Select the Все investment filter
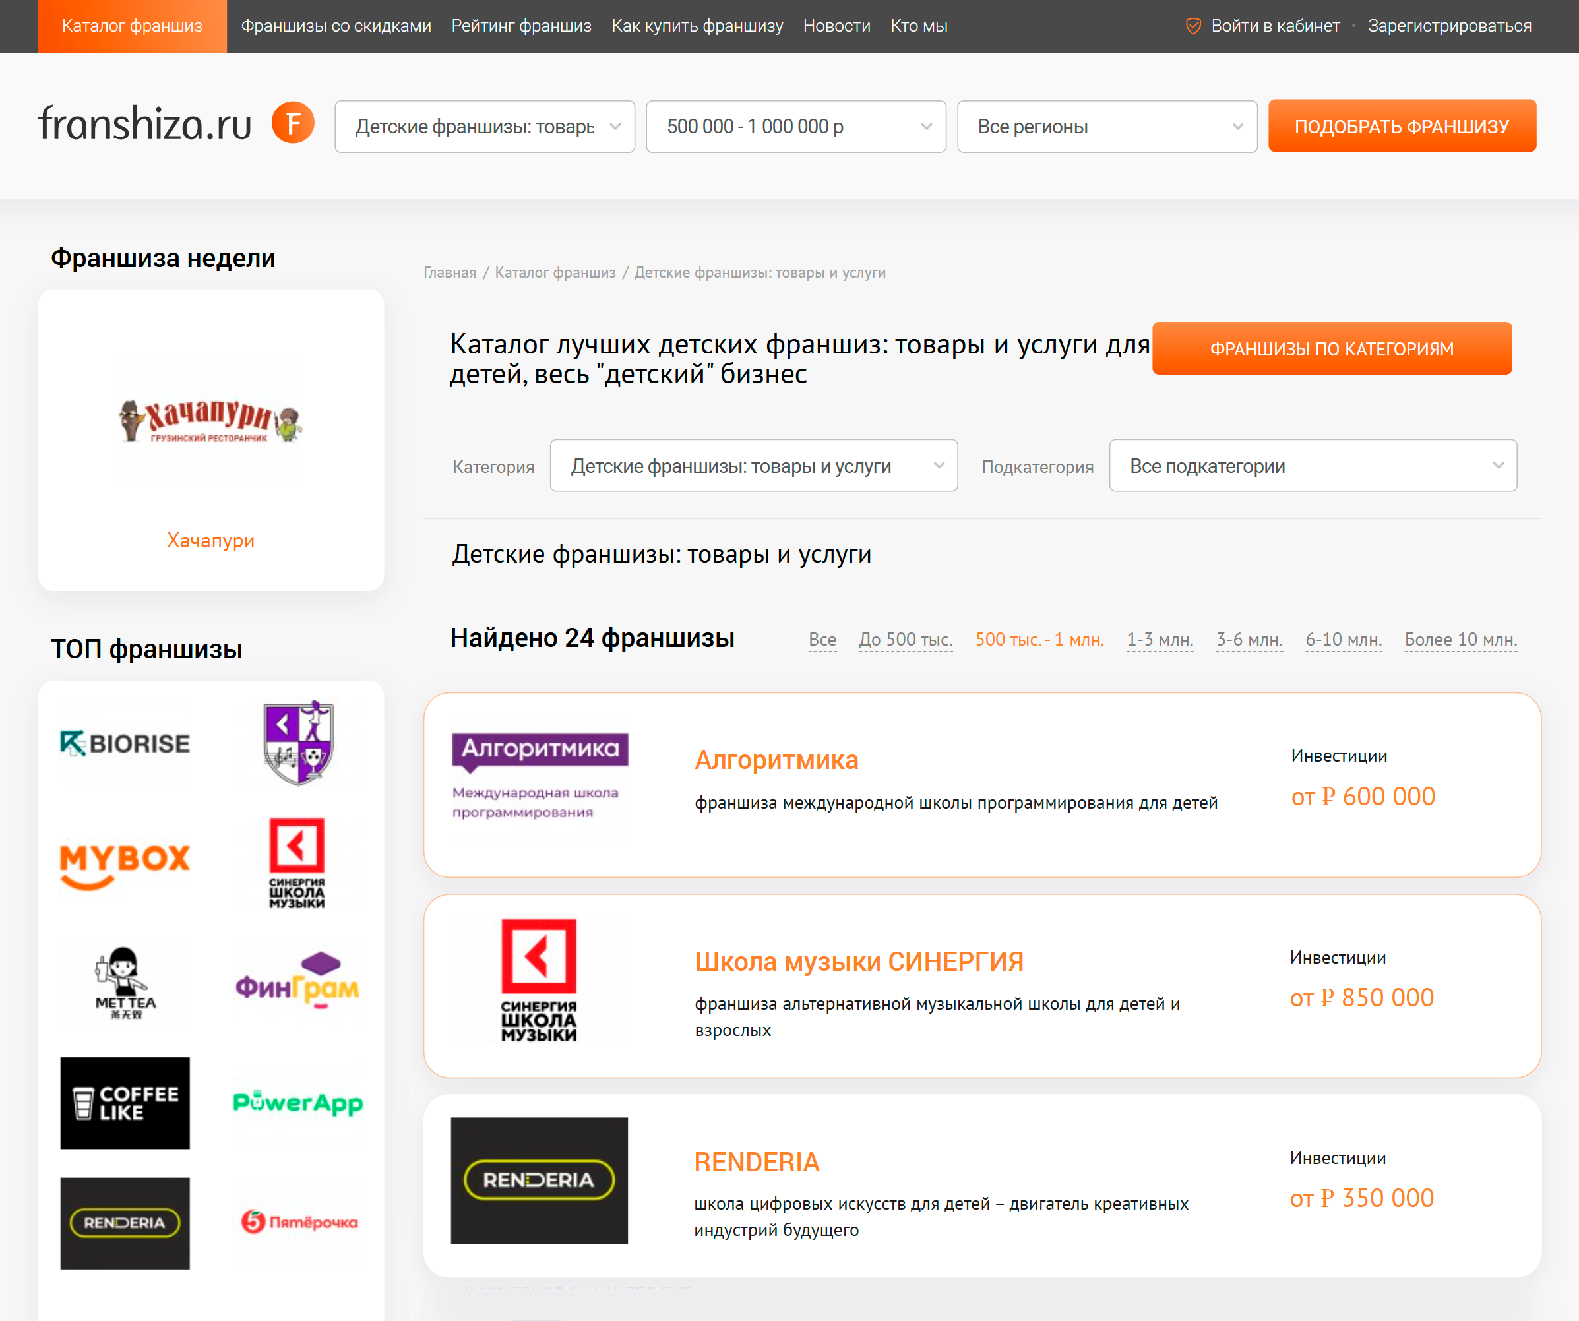This screenshot has width=1579, height=1321. (822, 640)
